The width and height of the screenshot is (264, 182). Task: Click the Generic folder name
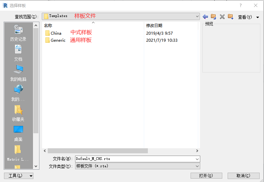pyautogui.click(x=58, y=40)
